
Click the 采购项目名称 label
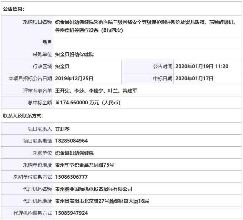[x=38, y=22]
